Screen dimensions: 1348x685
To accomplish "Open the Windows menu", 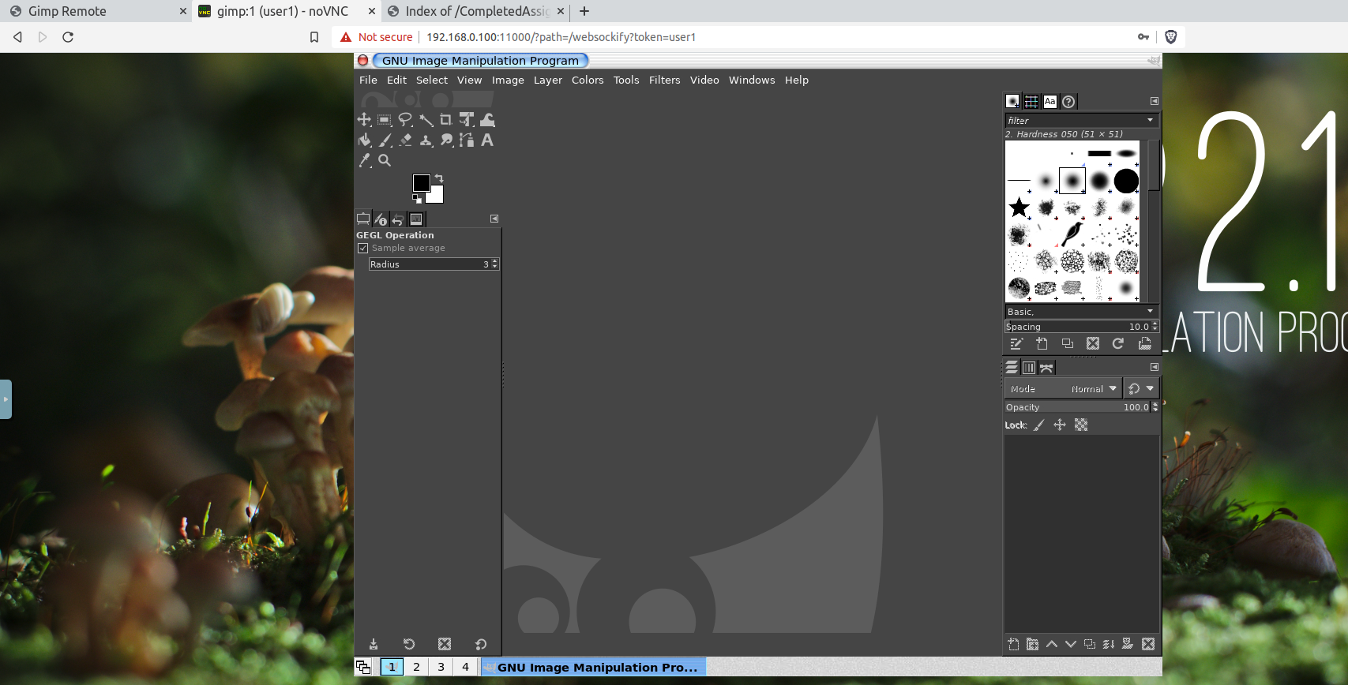I will coord(752,80).
